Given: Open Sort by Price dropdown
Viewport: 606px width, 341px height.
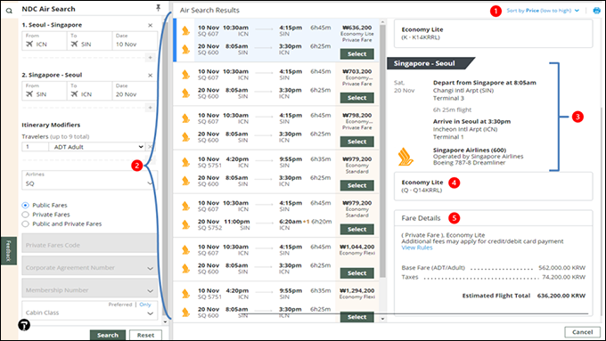Looking at the screenshot, I should point(543,11).
